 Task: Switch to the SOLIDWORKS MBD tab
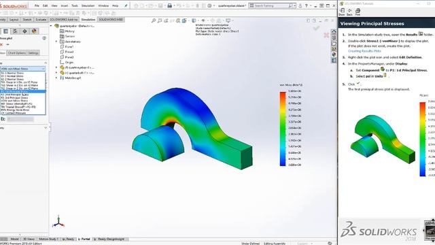[x=111, y=20]
